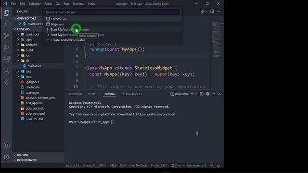Open the File menu
The image size is (308, 173).
click(13, 4)
